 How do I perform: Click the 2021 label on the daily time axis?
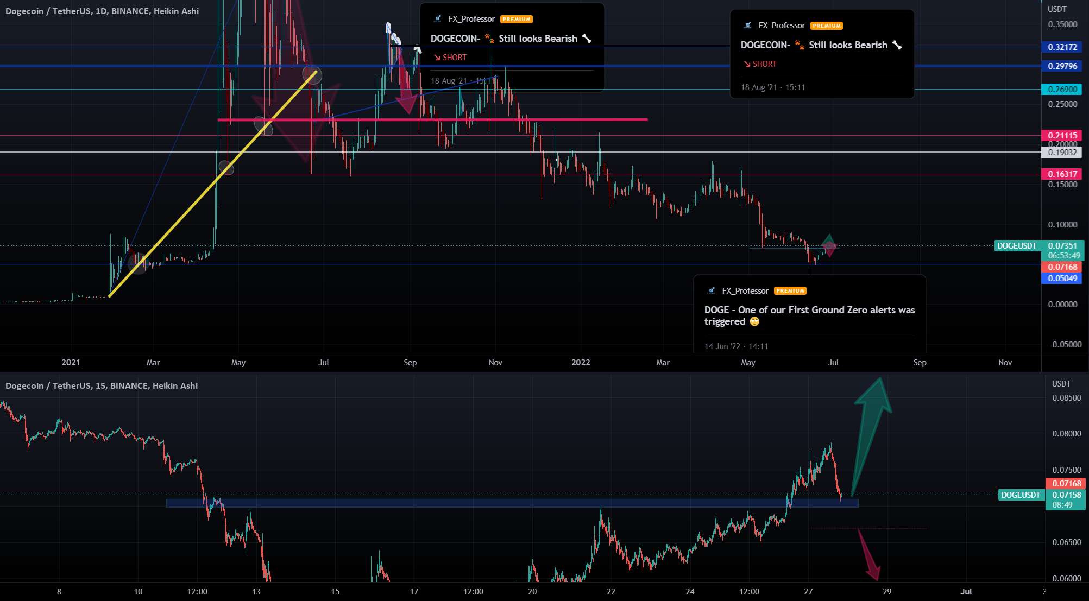(71, 363)
